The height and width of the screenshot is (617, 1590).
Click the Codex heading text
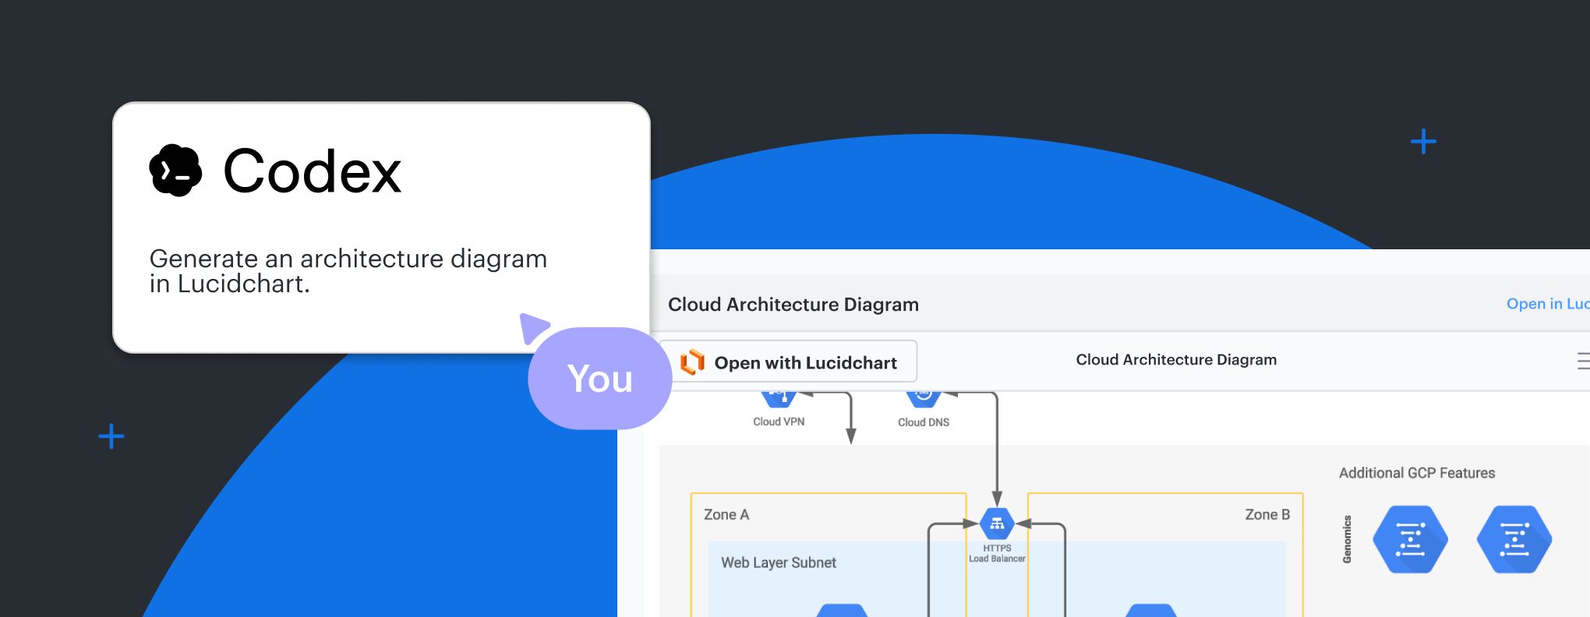click(x=313, y=171)
